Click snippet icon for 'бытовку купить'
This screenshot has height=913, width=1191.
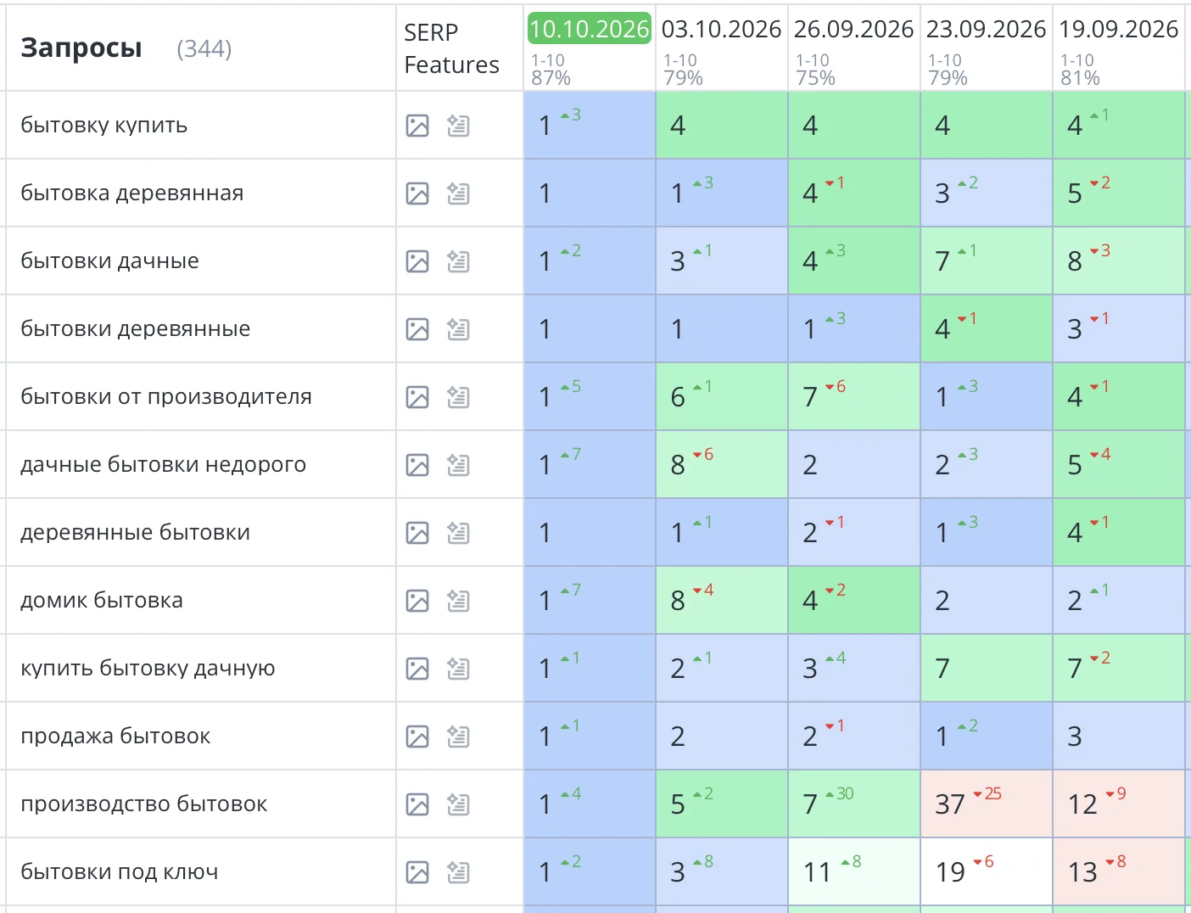coord(458,126)
